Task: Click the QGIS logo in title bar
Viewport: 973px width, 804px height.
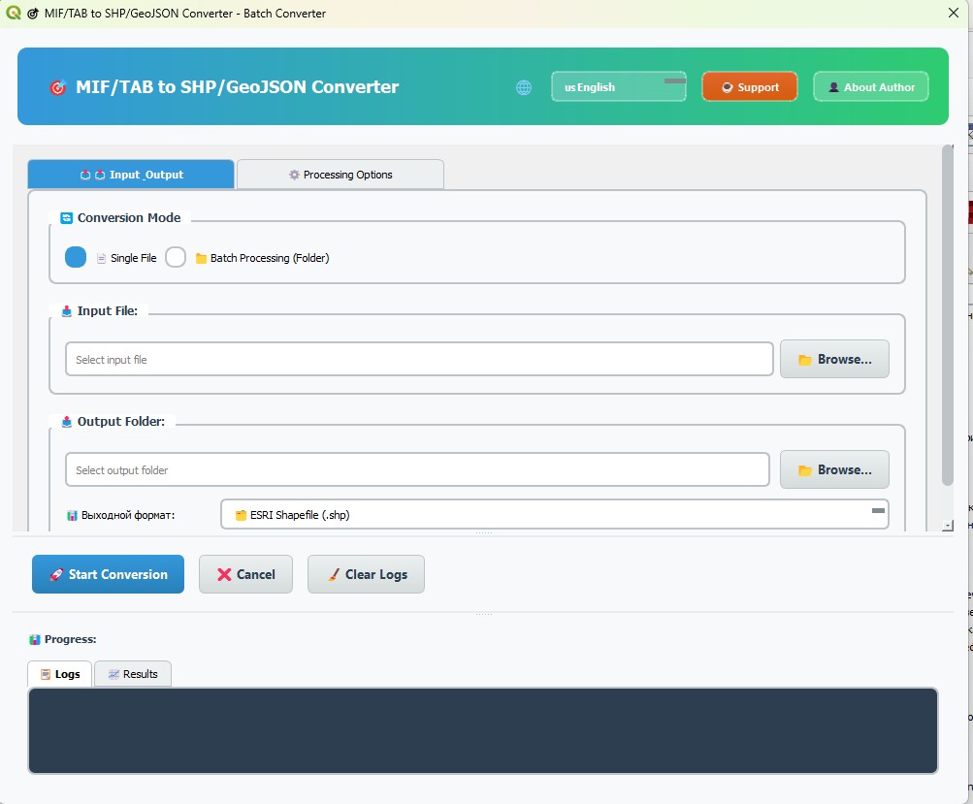Action: [x=13, y=13]
